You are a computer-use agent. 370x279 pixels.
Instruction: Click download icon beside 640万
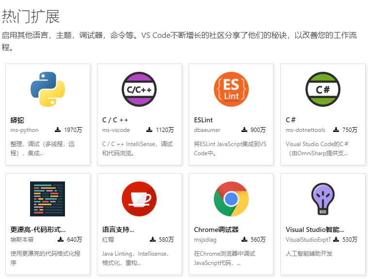[x=61, y=239]
